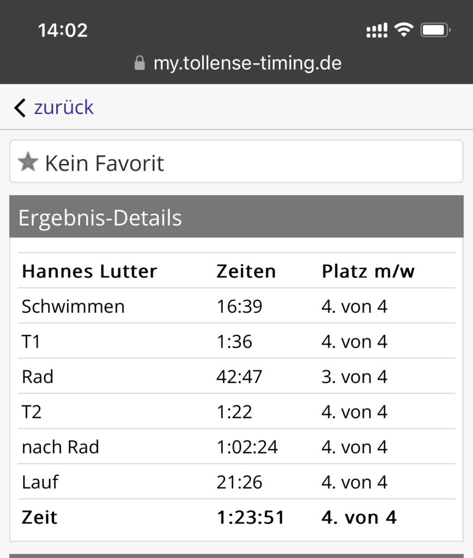The height and width of the screenshot is (558, 473).
Task: Tap the 14:02 clock in the status bar
Action: [x=63, y=31]
